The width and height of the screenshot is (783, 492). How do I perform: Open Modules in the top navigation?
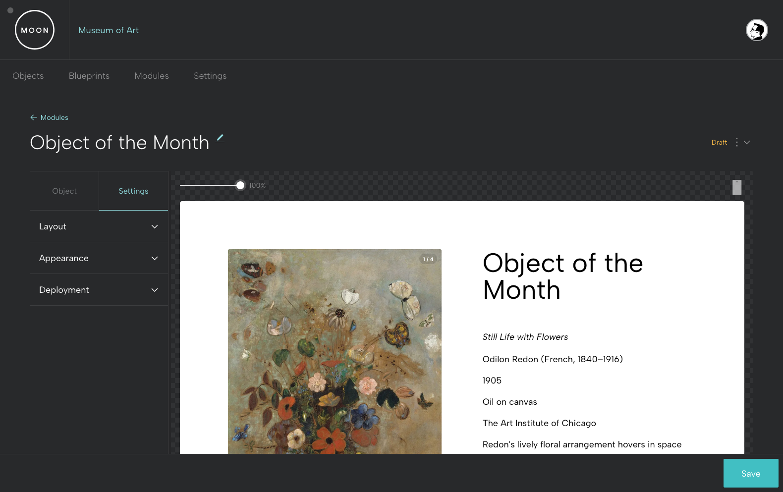pyautogui.click(x=152, y=76)
